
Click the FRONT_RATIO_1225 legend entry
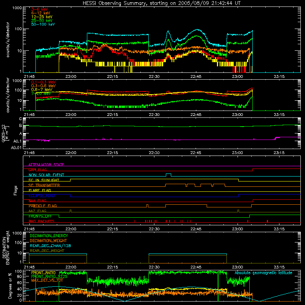(x=49, y=276)
